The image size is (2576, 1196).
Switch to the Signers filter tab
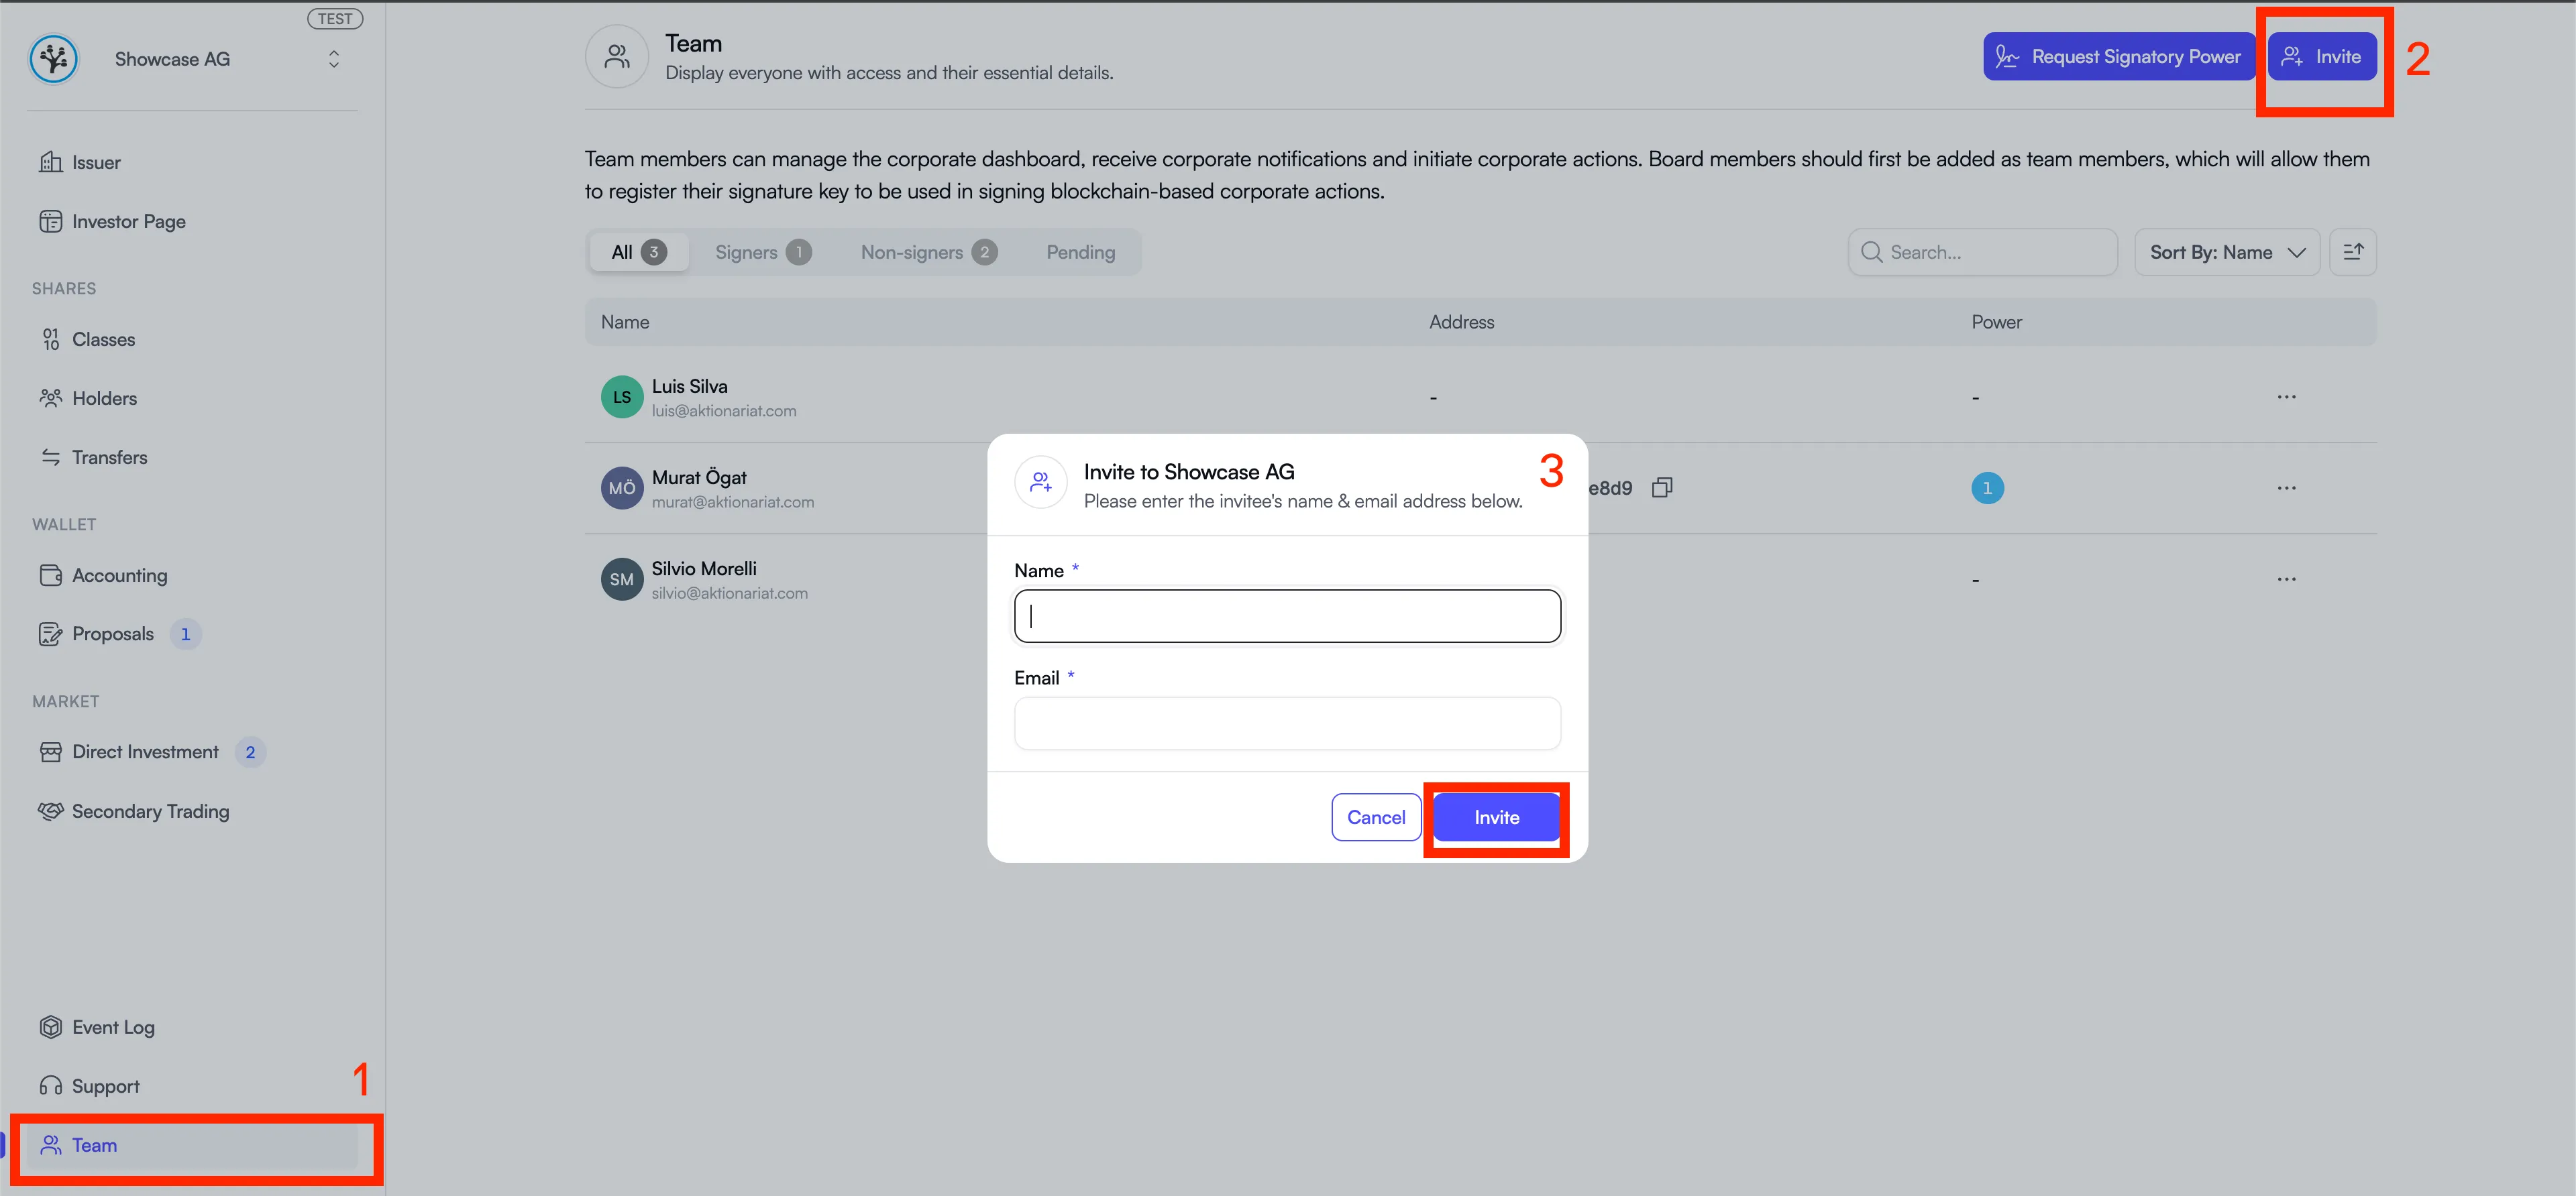click(x=761, y=252)
